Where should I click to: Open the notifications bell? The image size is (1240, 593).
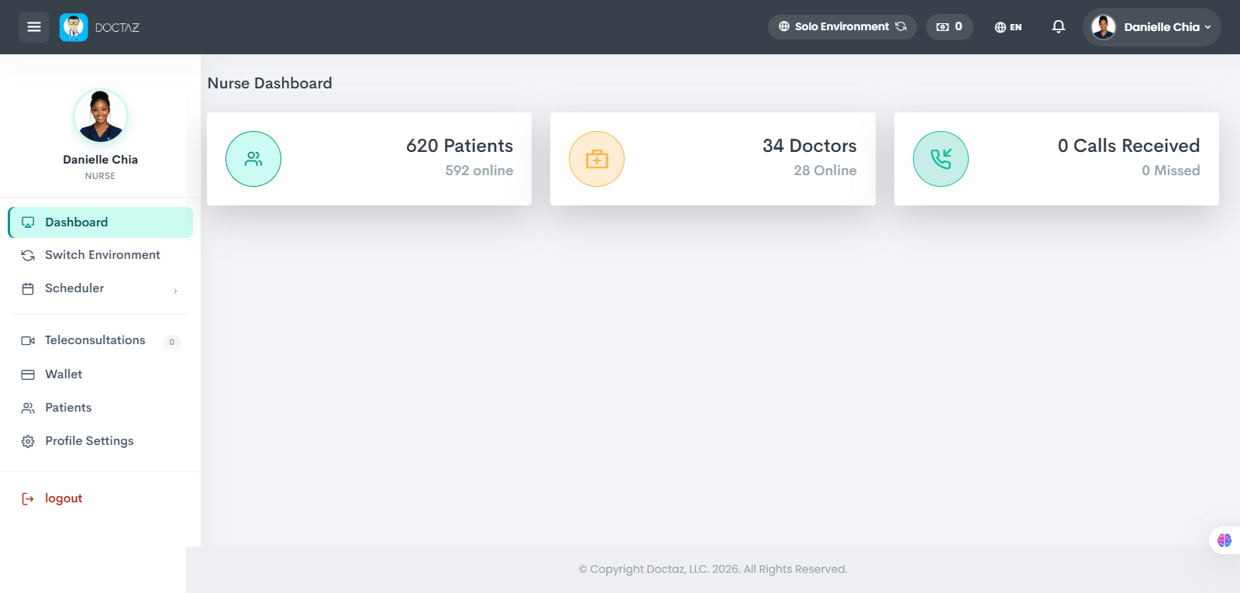[x=1059, y=26]
